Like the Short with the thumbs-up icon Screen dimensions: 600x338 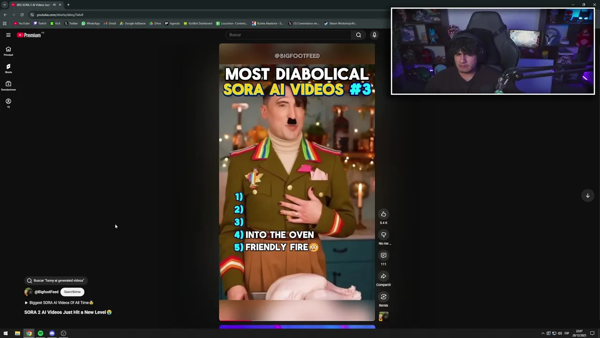pos(383,214)
